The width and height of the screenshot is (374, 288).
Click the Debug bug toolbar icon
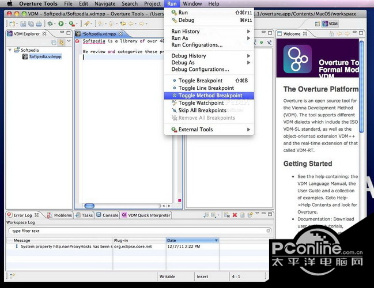50,24
